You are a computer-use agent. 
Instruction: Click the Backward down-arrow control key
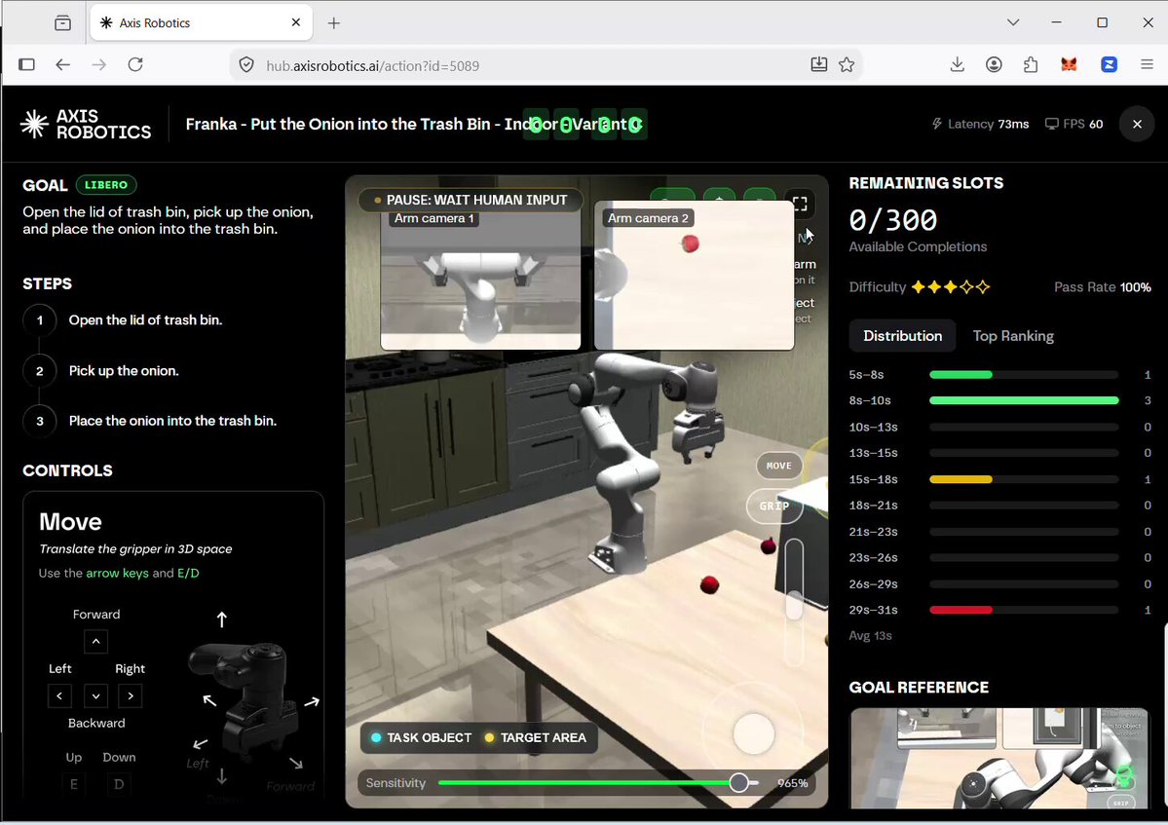[x=96, y=696]
